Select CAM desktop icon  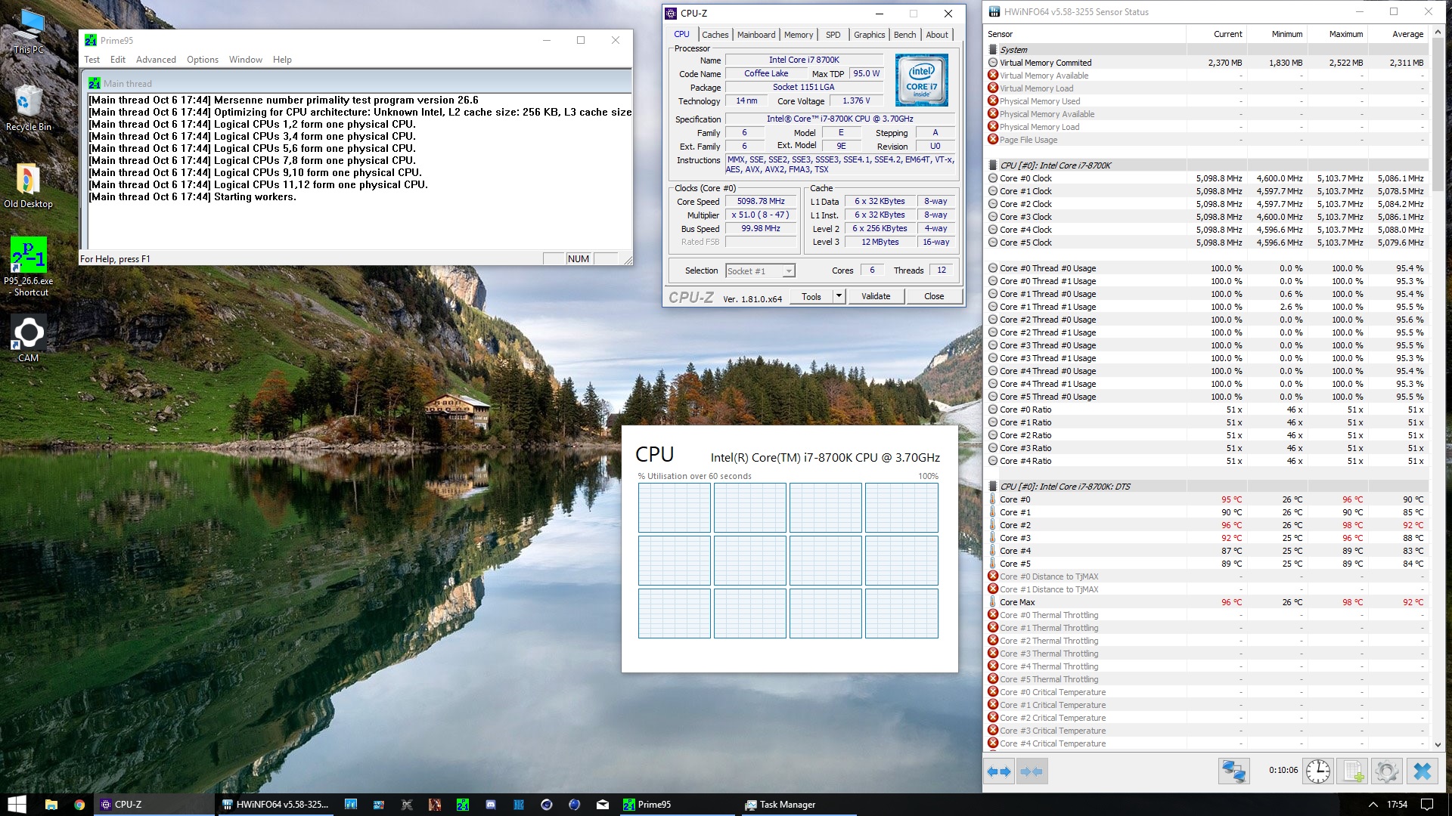[28, 338]
